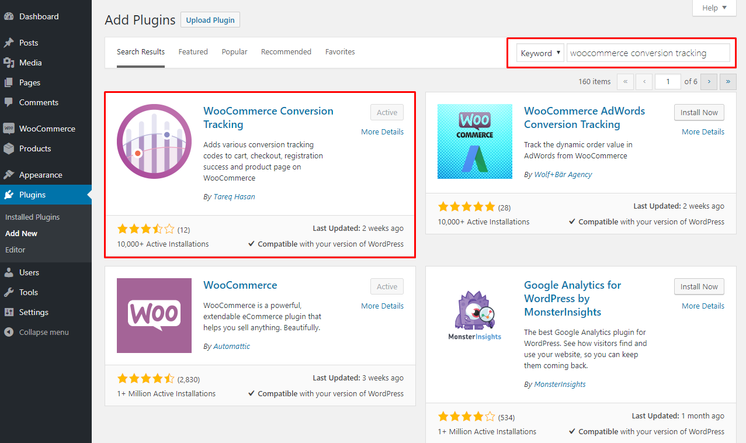This screenshot has width=746, height=443.
Task: Click the purple WooCommerce plugin logo
Action: click(154, 316)
